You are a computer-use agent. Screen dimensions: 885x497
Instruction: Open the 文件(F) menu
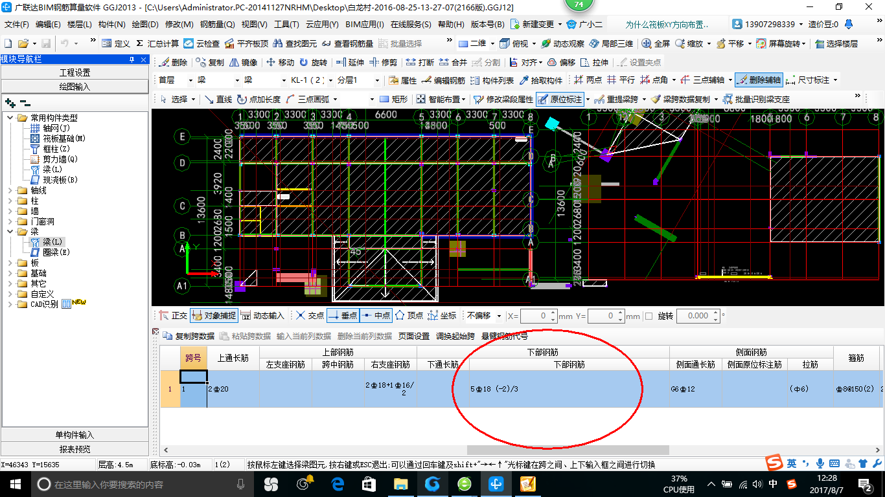[x=16, y=25]
